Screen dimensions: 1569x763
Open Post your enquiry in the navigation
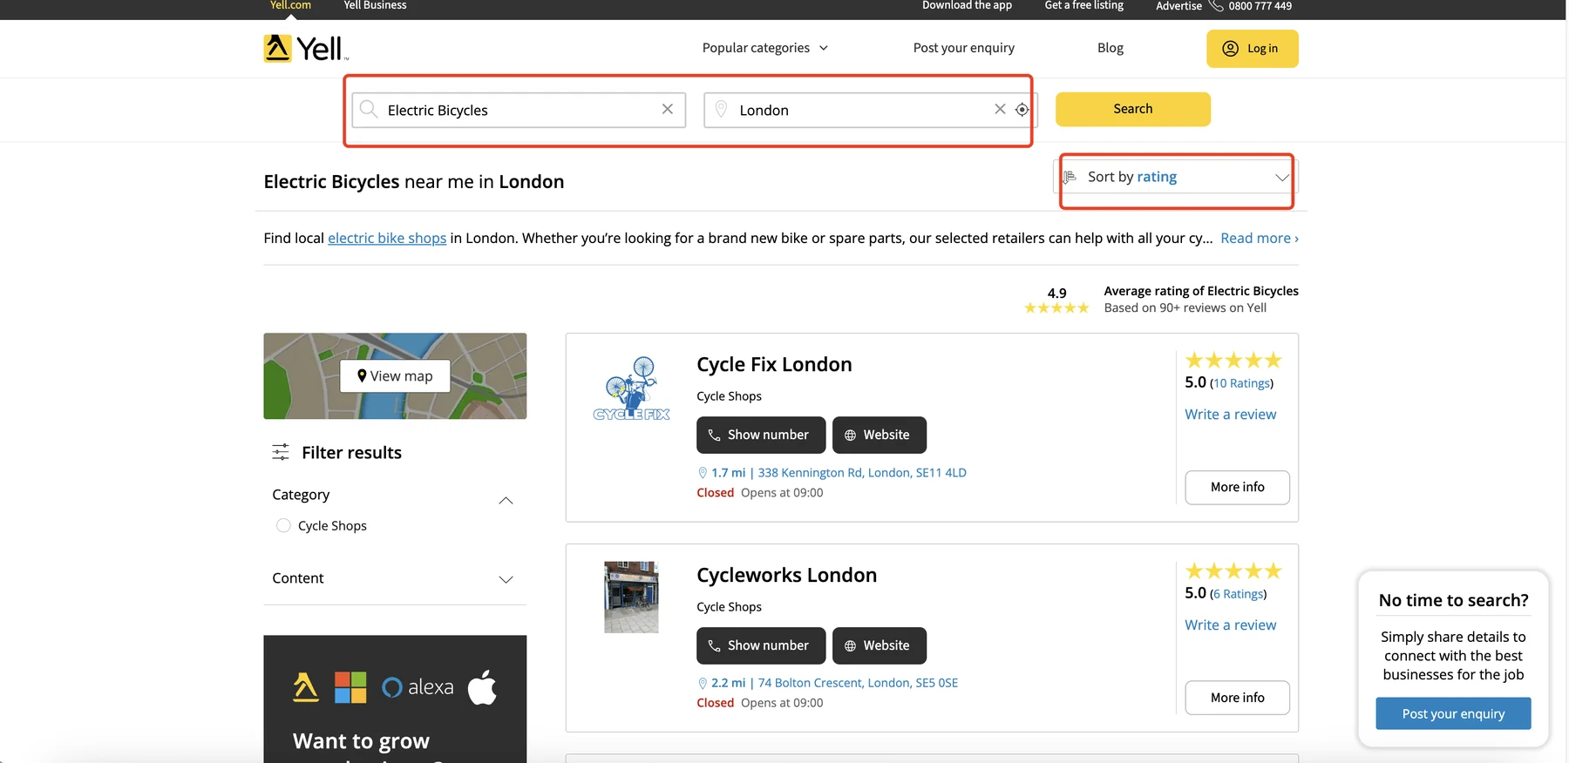[x=964, y=48]
